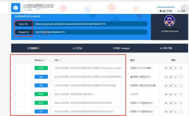Open more actions for second row GET
The height and width of the screenshot is (116, 189).
click(181, 77)
